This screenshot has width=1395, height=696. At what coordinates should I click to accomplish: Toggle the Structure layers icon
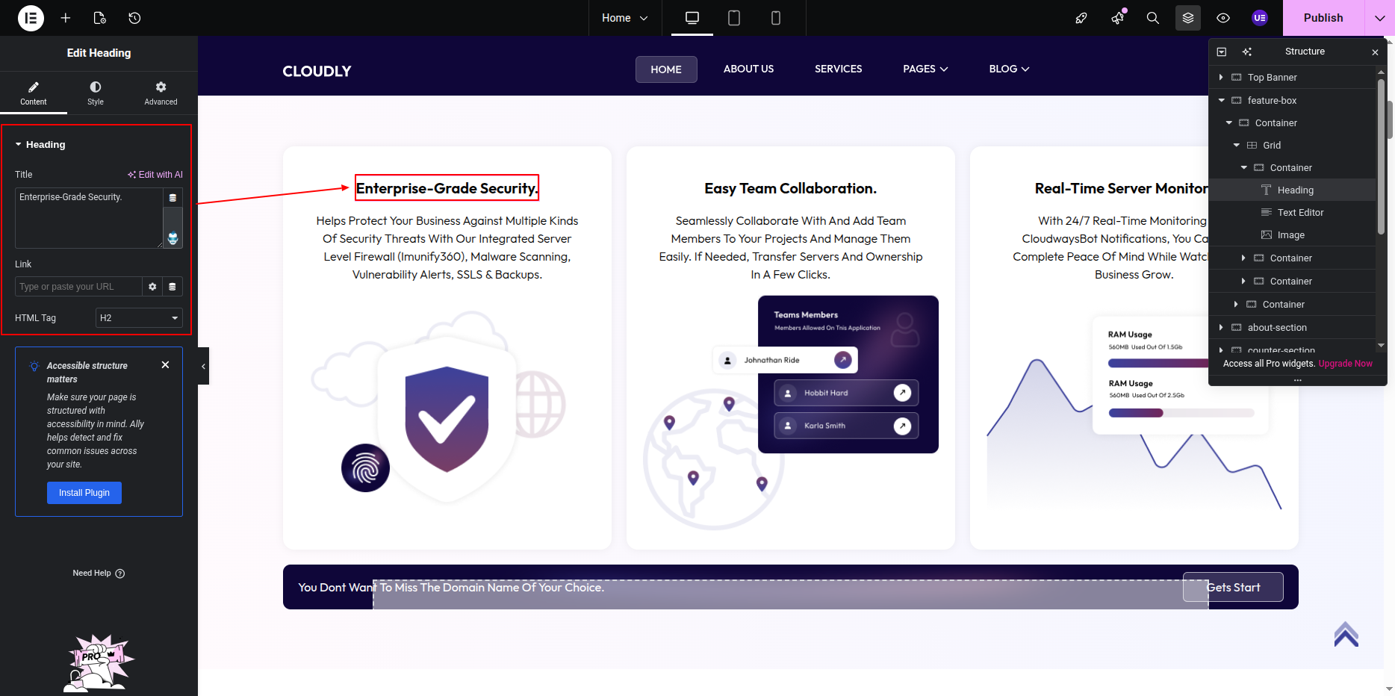coord(1188,18)
